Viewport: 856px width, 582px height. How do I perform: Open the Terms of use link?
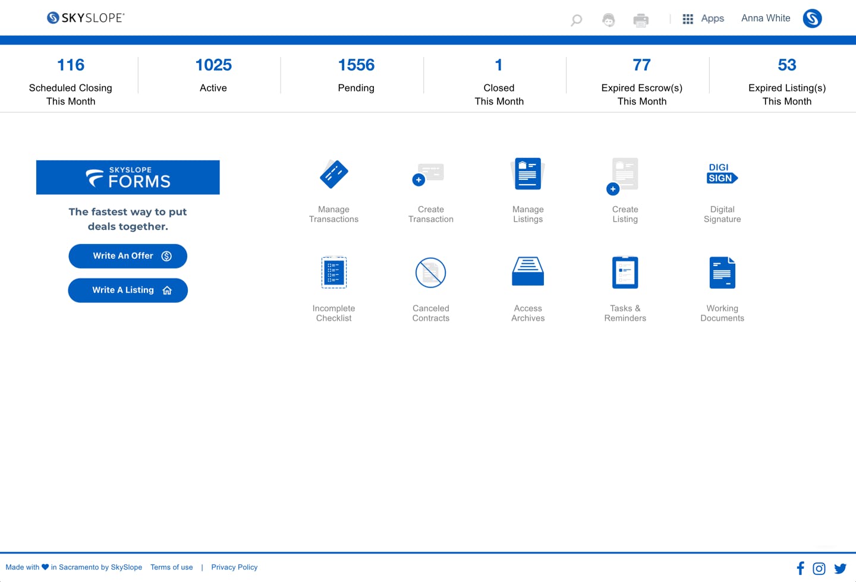tap(172, 567)
